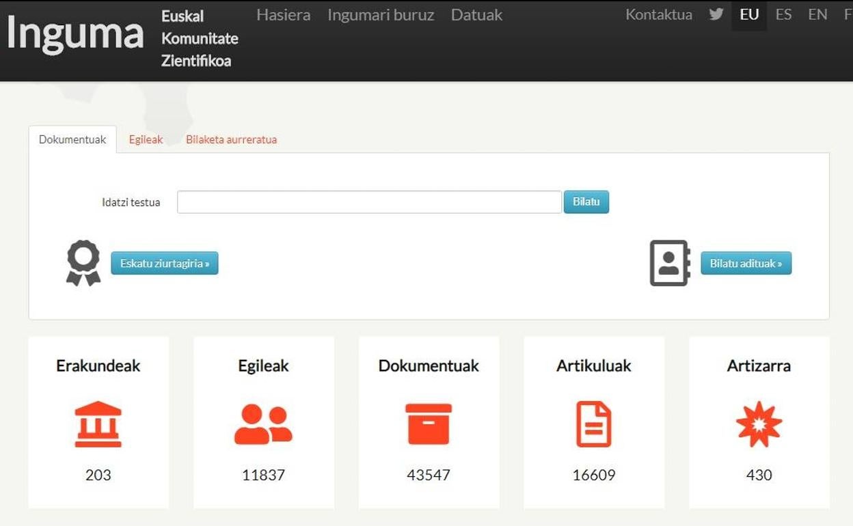Open the Hasiera menu item
Viewport: 853px width, 526px height.
(283, 15)
